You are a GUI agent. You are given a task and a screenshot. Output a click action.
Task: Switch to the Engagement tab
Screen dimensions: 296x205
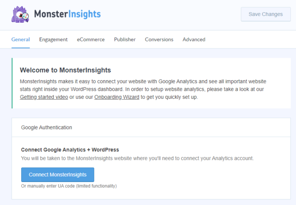[x=53, y=40]
